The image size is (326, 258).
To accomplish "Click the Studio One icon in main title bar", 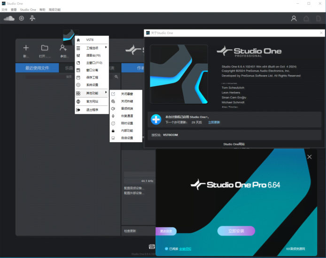I will click(4, 4).
